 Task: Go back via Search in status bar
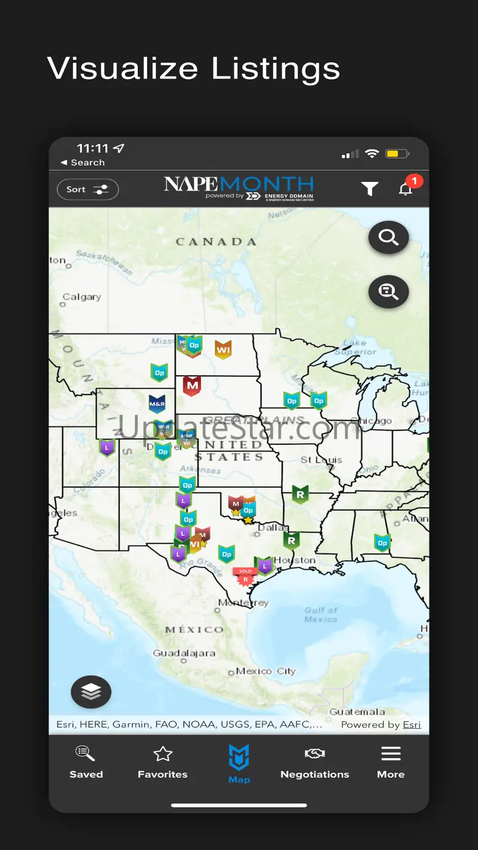tap(83, 162)
